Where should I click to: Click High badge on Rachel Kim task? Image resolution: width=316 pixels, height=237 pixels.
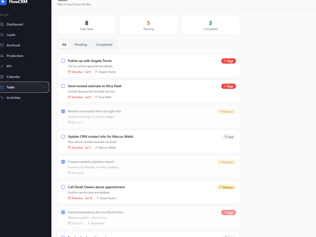point(228,213)
